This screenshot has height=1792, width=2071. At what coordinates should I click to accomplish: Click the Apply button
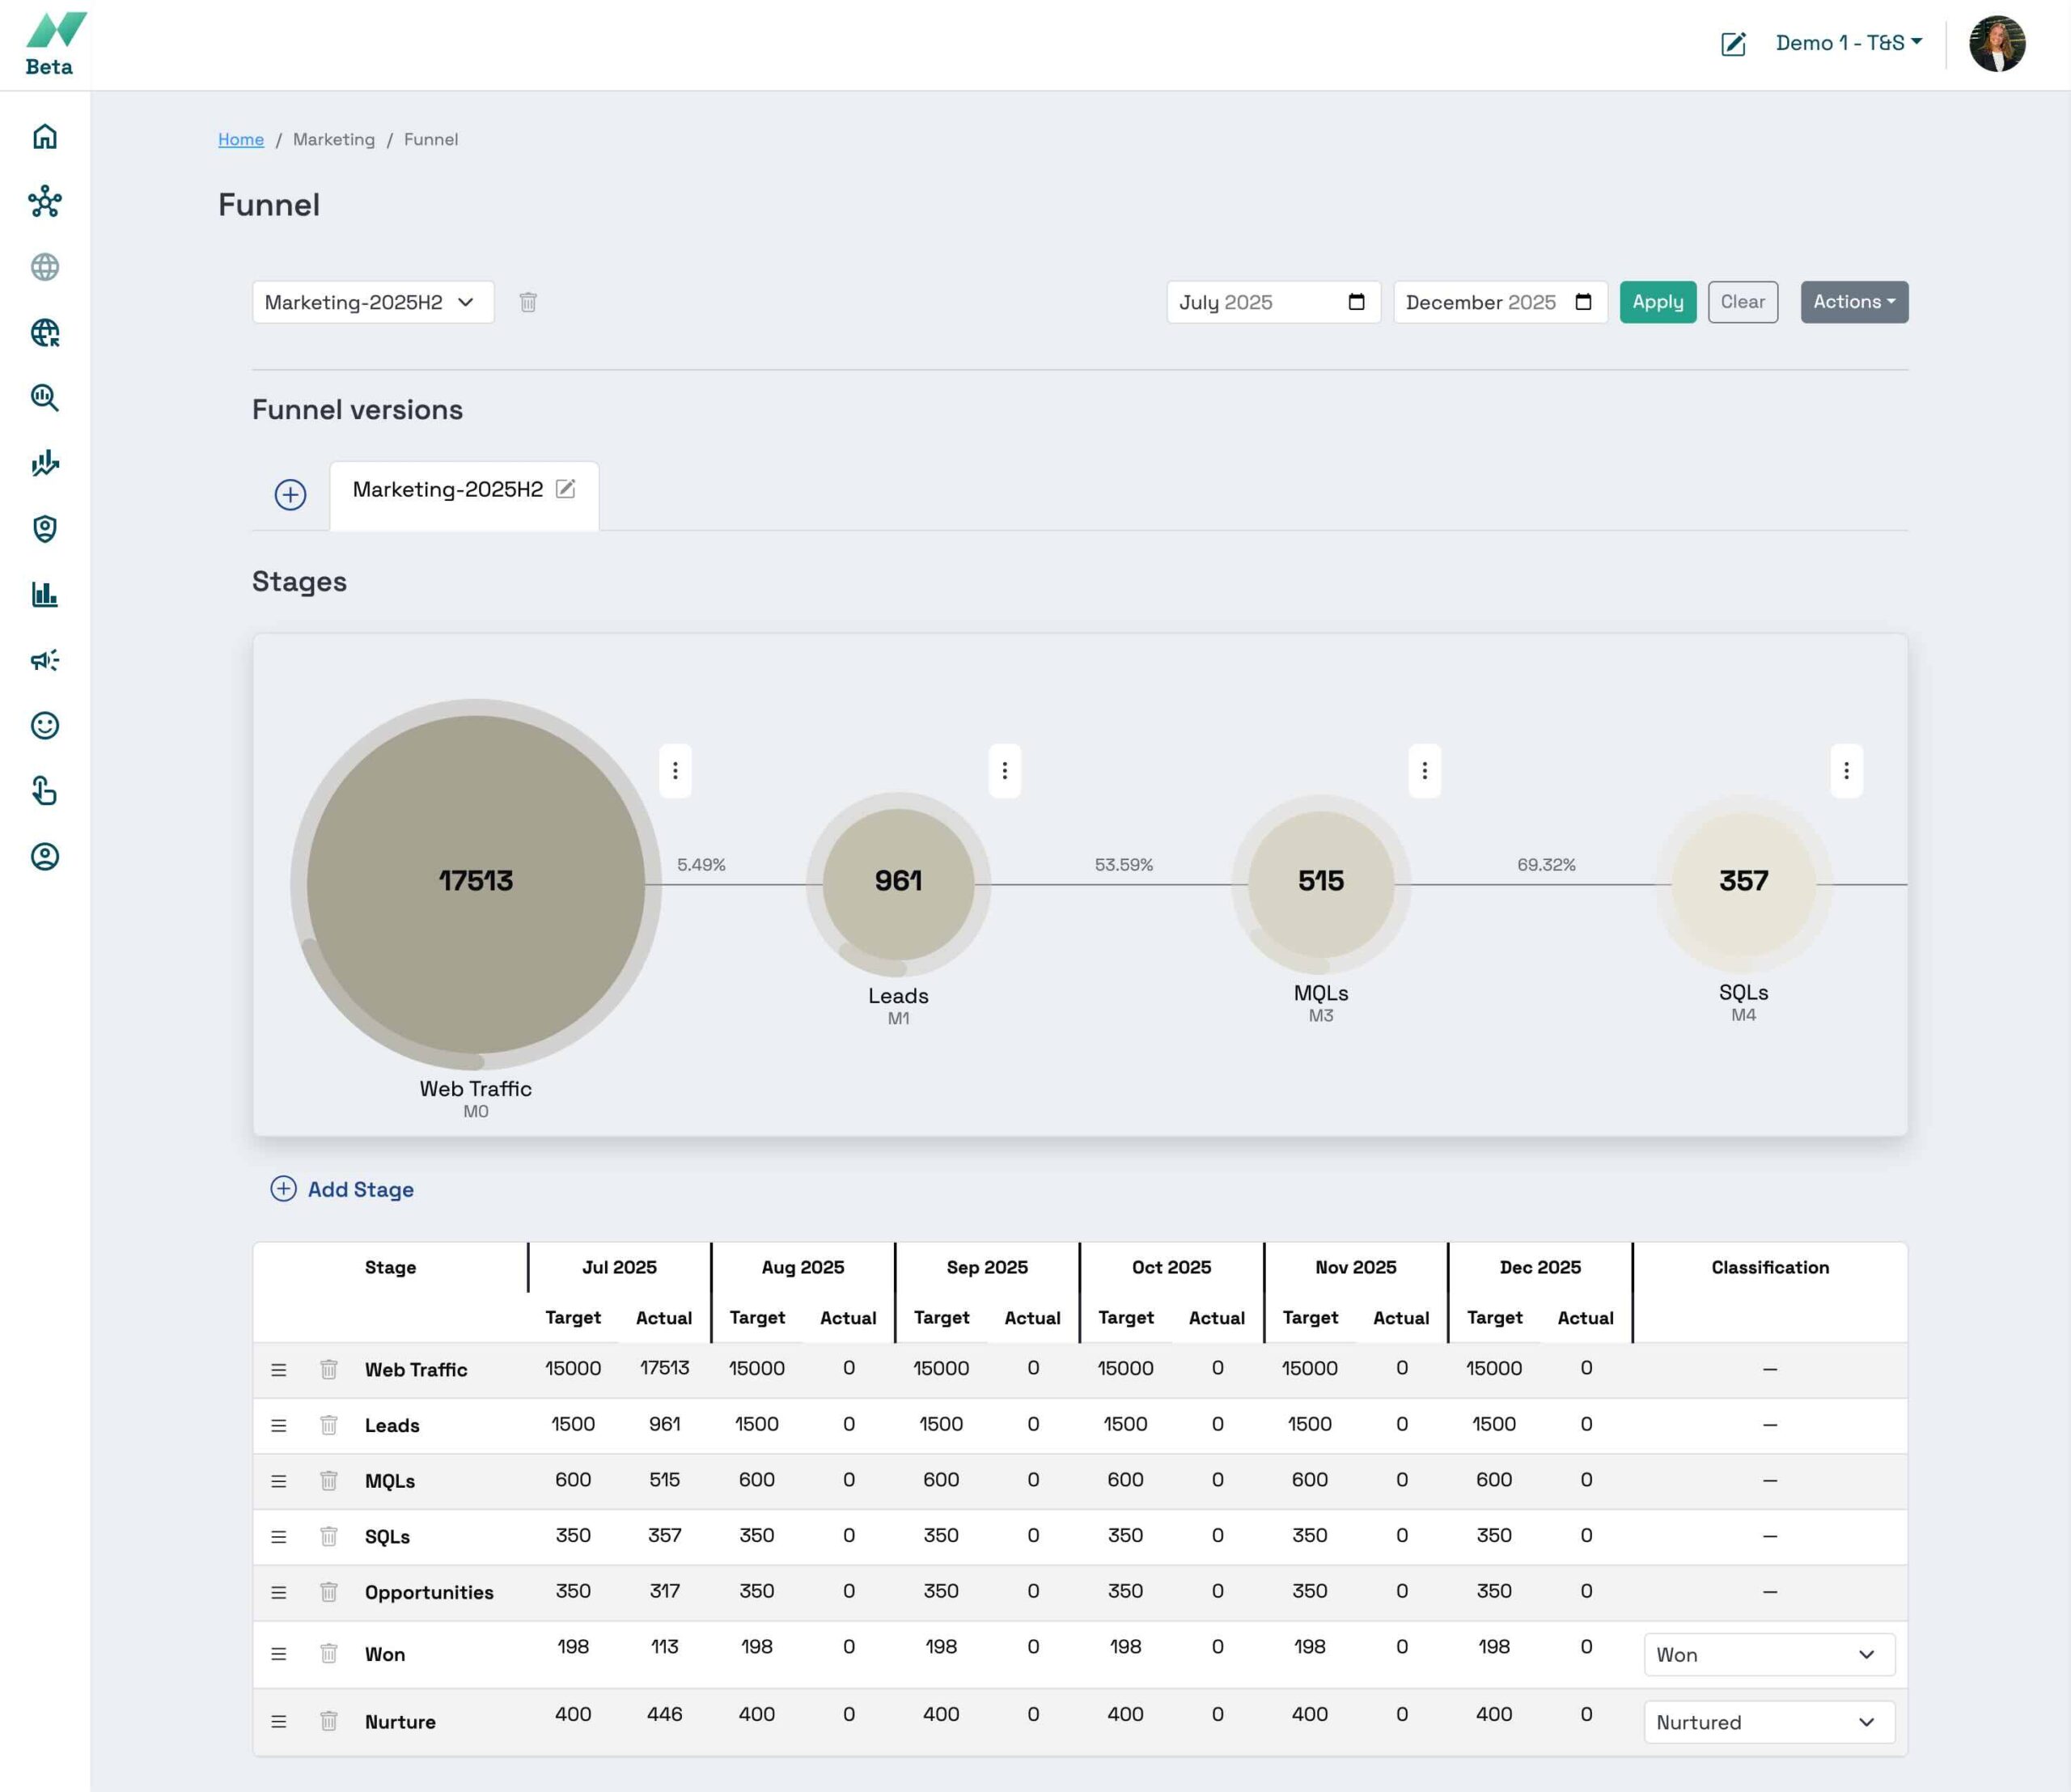coord(1657,302)
